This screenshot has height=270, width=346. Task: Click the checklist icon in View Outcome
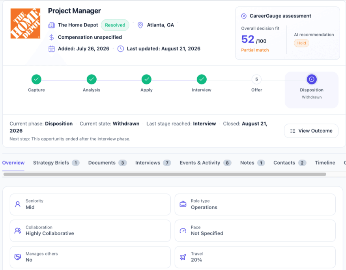tap(293, 131)
